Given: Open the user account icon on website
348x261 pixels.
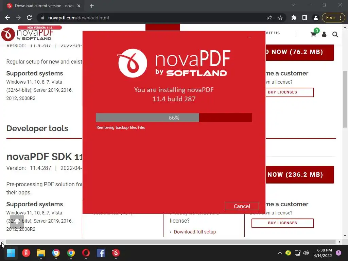Looking at the screenshot, I should coord(324,34).
